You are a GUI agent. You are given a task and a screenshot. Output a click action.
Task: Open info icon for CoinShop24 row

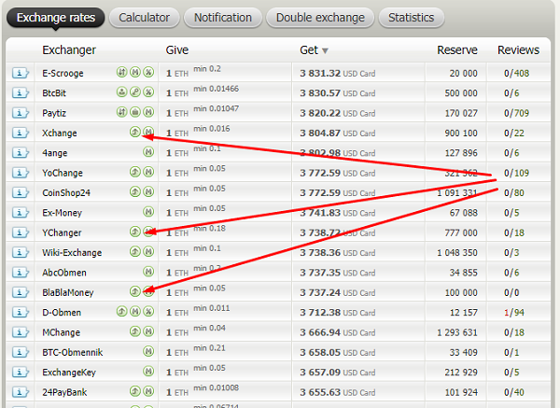pyautogui.click(x=20, y=192)
